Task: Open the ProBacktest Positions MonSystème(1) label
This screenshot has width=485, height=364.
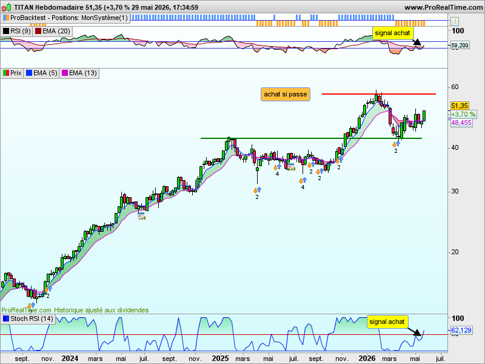Action: point(65,18)
